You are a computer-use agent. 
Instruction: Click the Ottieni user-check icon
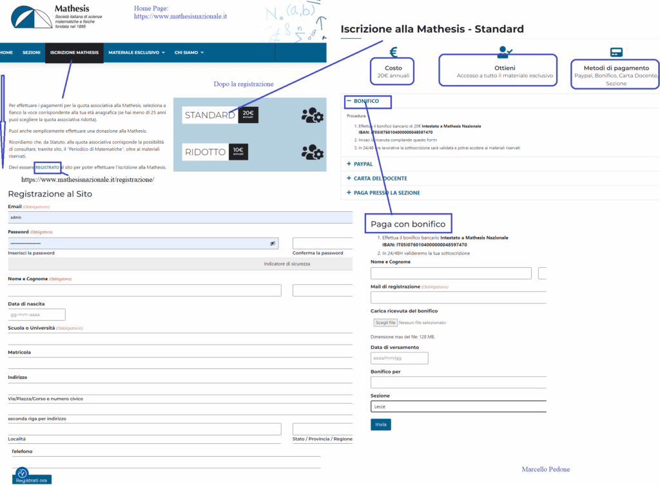(x=504, y=52)
